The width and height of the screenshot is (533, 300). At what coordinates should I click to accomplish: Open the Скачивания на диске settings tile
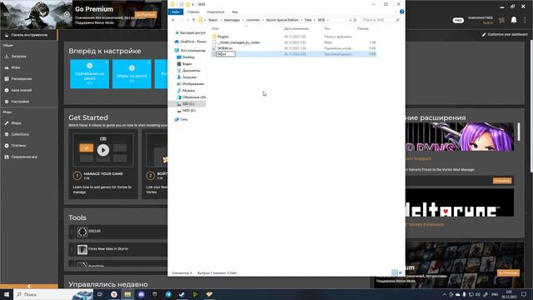89,74
